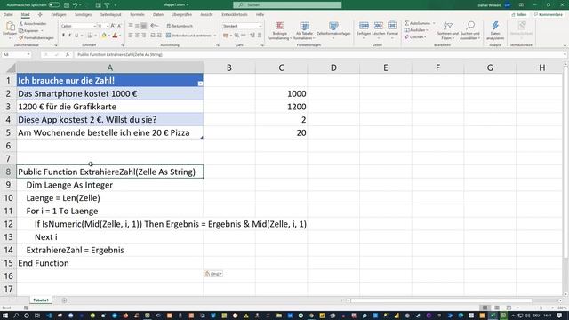569x320 pixels.
Task: Align text right in the cell
Action: coord(144,36)
